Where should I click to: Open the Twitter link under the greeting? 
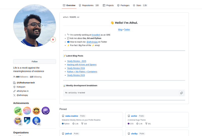(x=127, y=29)
